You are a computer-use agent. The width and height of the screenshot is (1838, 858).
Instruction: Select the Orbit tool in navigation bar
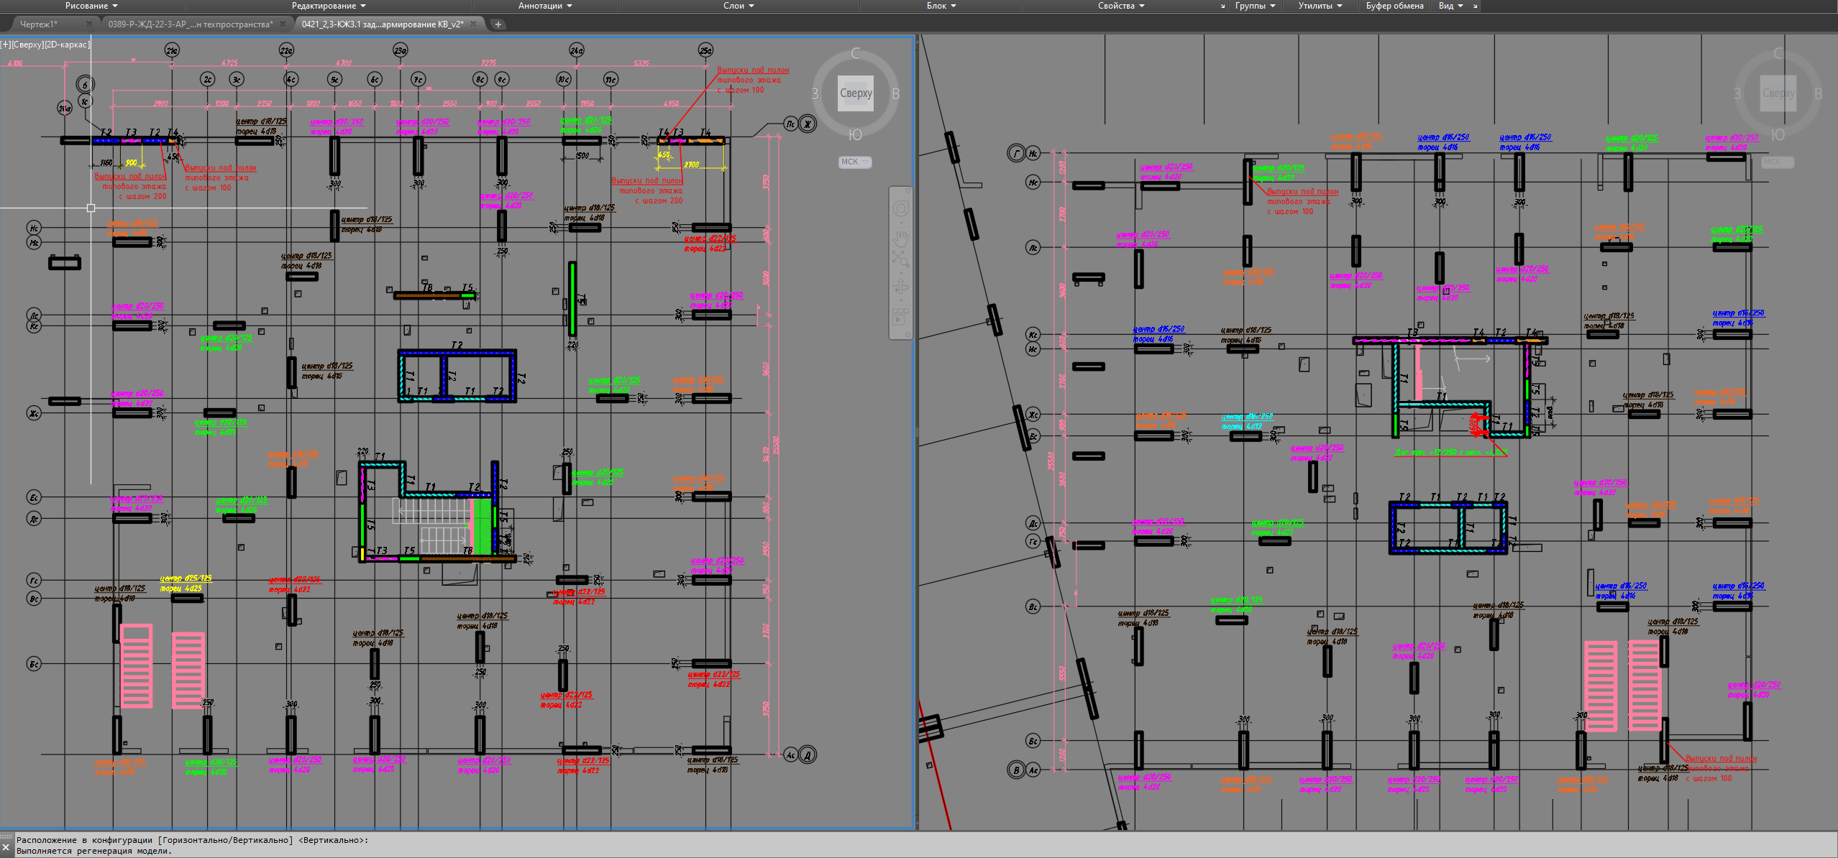(x=900, y=287)
